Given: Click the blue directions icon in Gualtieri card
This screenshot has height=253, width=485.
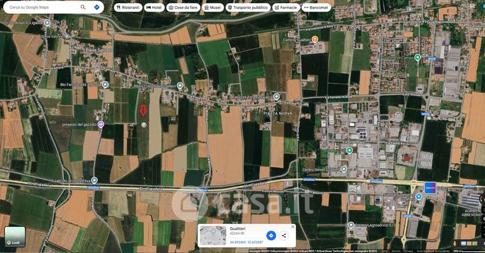Looking at the screenshot, I should (x=271, y=235).
